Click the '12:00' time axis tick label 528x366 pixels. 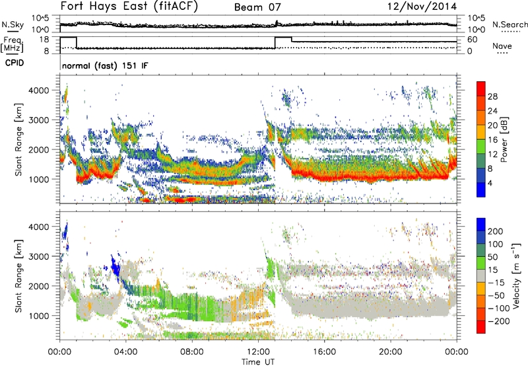click(258, 352)
